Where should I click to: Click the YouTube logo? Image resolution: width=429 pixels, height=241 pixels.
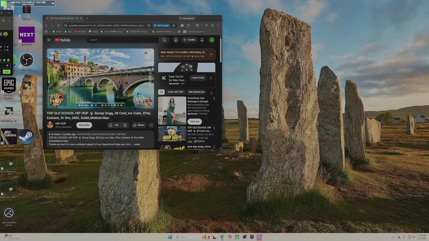[x=63, y=40]
